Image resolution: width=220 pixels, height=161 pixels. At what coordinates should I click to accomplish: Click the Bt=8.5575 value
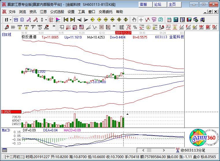140,37
